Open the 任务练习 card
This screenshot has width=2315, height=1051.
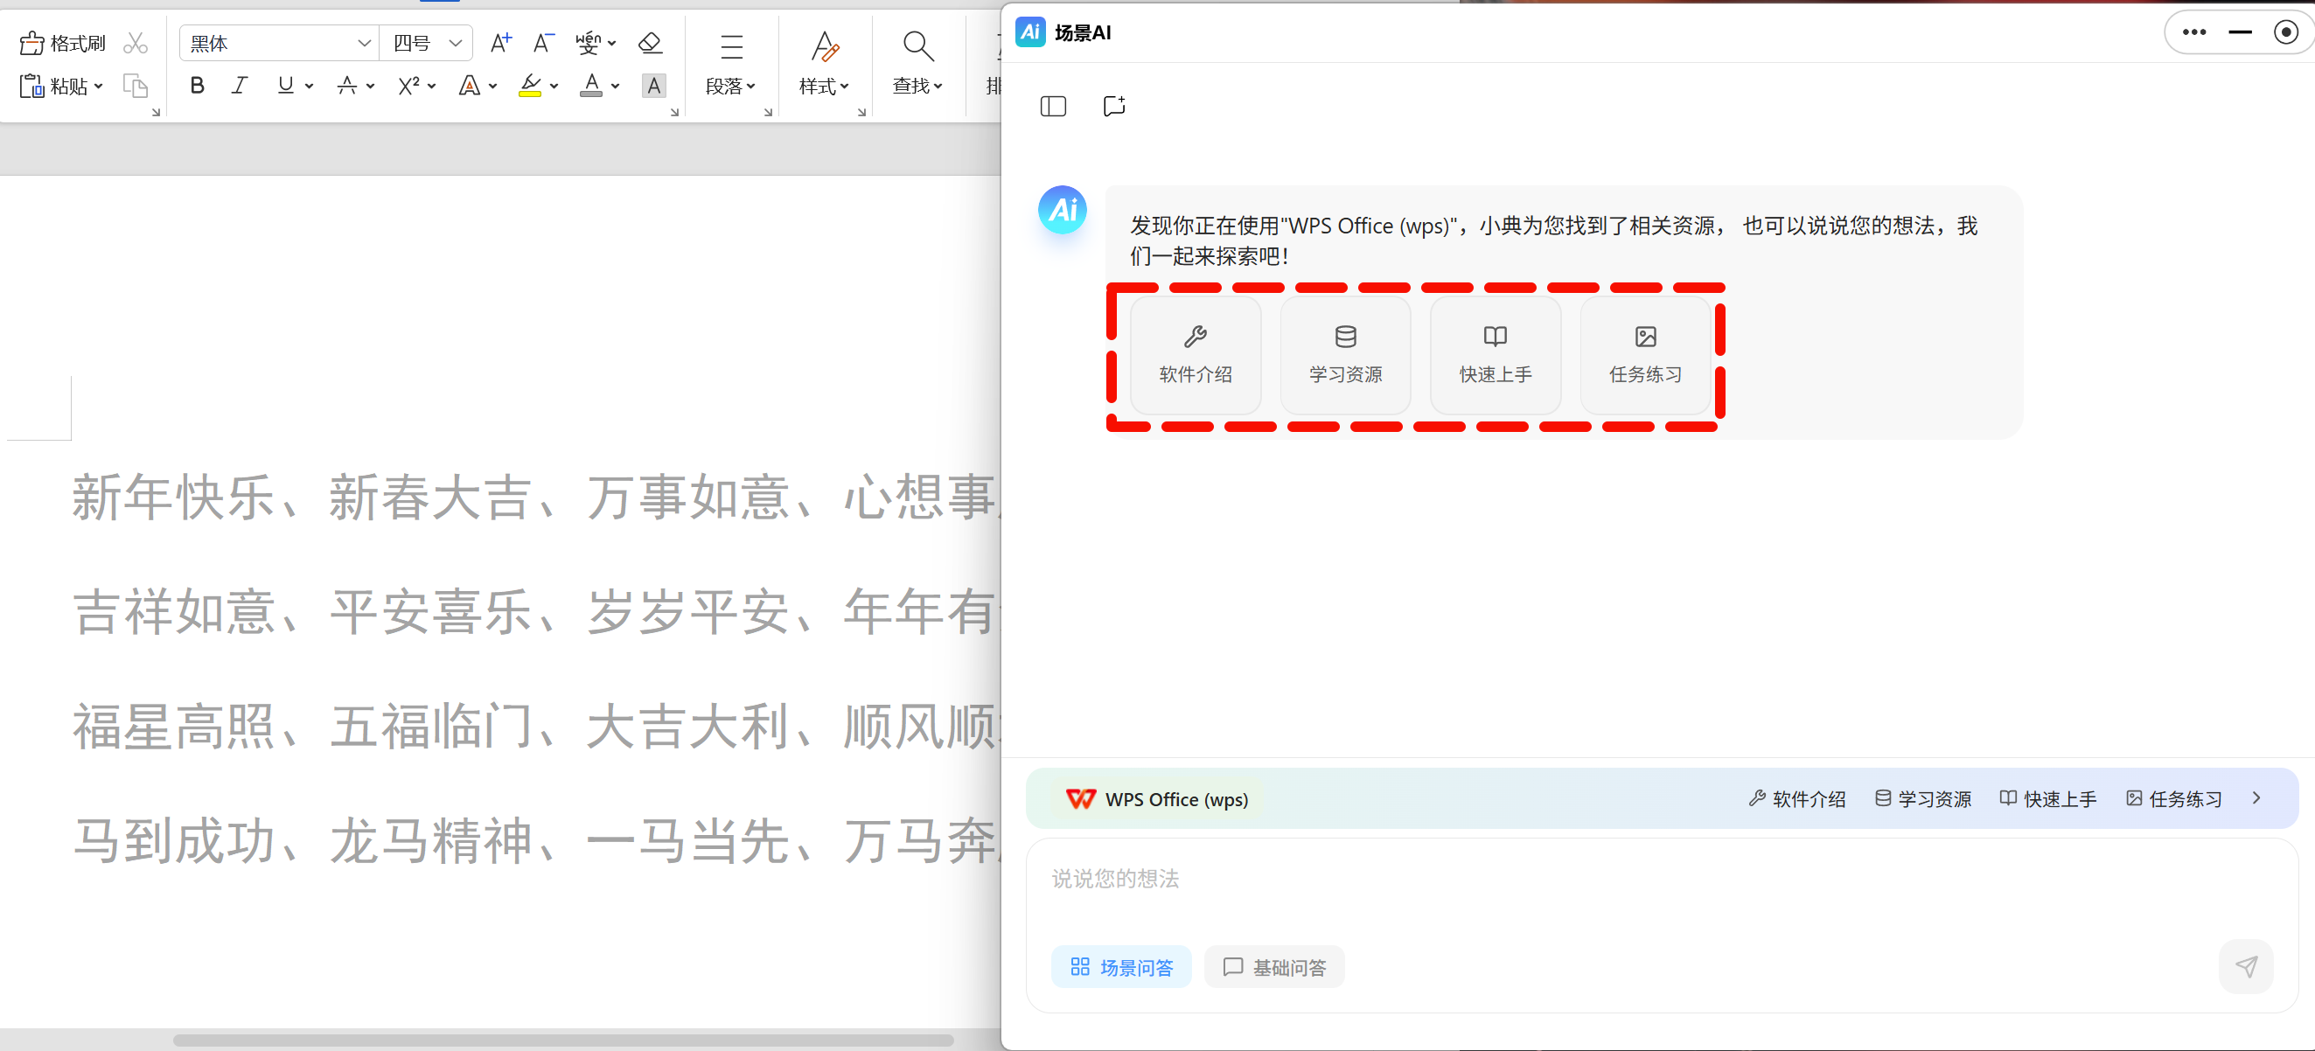1644,356
